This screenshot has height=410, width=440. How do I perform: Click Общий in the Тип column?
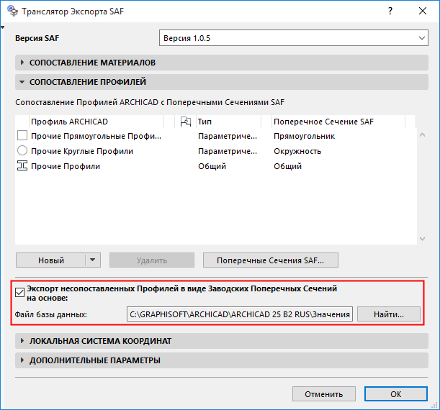coord(212,166)
